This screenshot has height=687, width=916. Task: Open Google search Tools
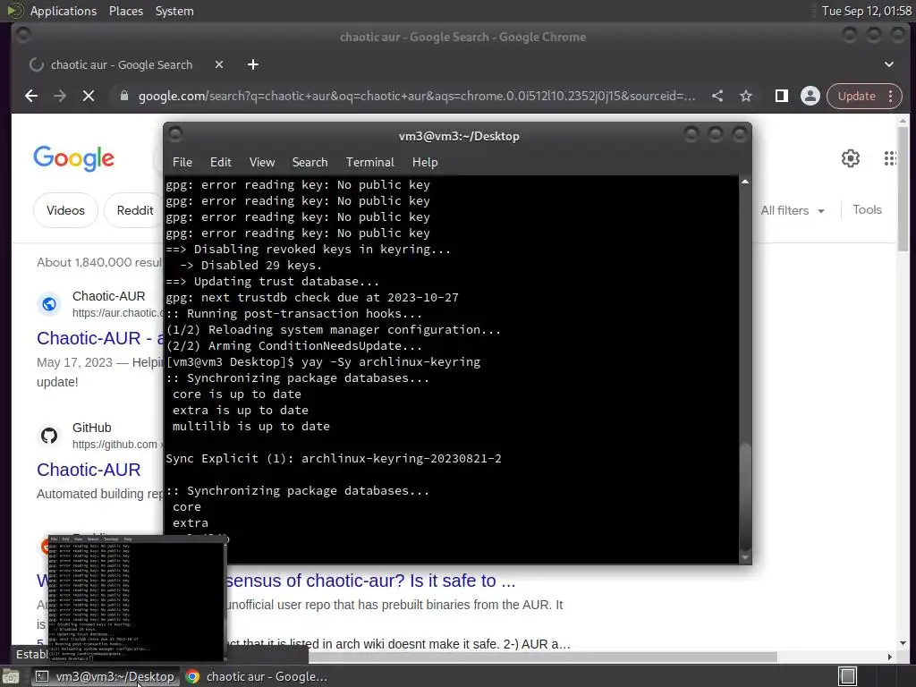tap(867, 209)
